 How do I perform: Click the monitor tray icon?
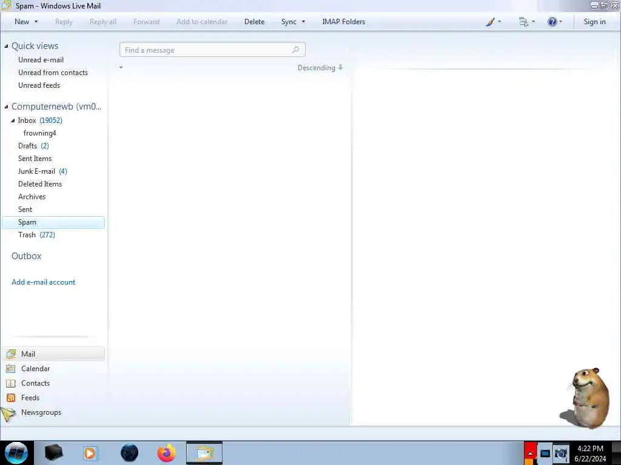coord(545,453)
